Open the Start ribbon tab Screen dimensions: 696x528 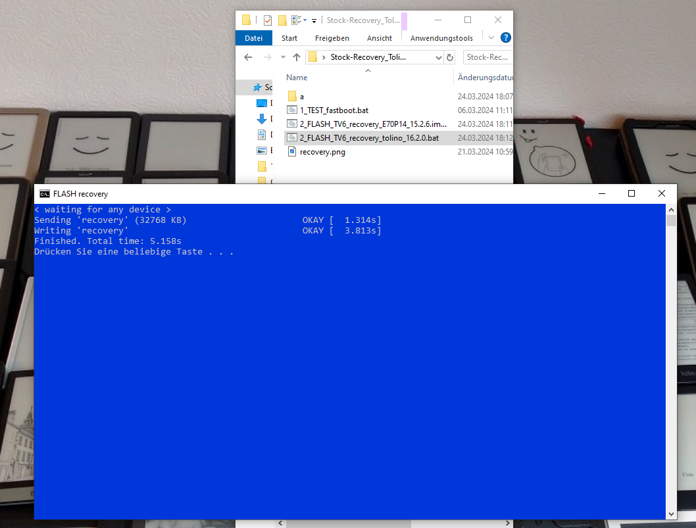tap(289, 38)
